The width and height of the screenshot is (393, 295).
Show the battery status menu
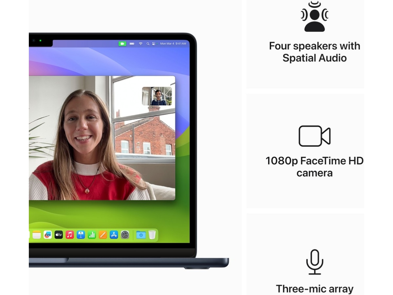[x=132, y=44]
